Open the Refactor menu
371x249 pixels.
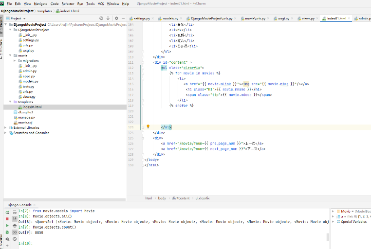click(68, 3)
